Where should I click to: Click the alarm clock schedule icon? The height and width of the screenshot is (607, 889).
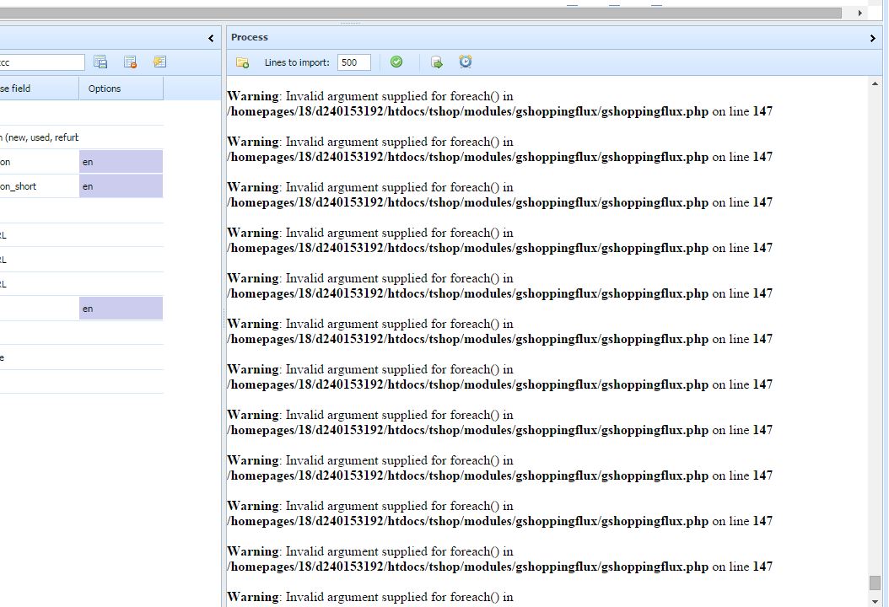[466, 62]
